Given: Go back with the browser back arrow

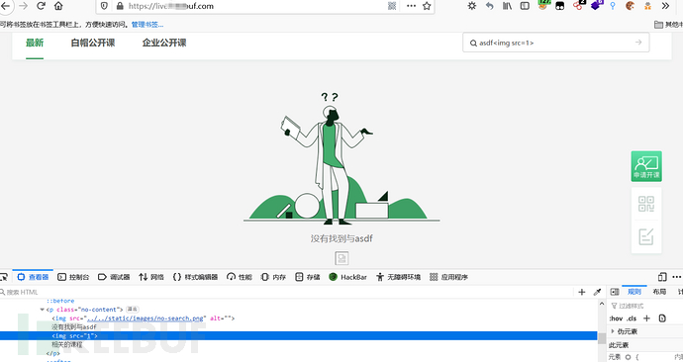Looking at the screenshot, I should [x=6, y=6].
